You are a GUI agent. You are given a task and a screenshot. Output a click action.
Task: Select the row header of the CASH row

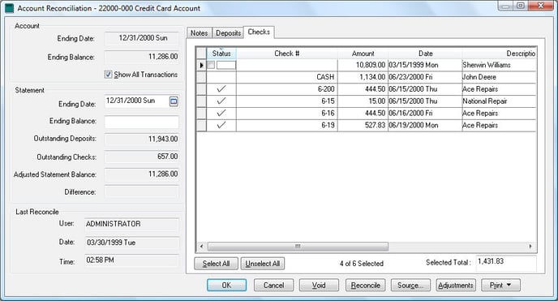[201, 77]
